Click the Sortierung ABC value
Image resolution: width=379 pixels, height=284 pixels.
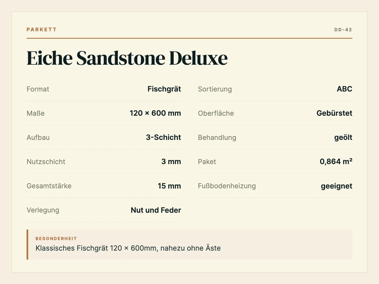point(345,89)
